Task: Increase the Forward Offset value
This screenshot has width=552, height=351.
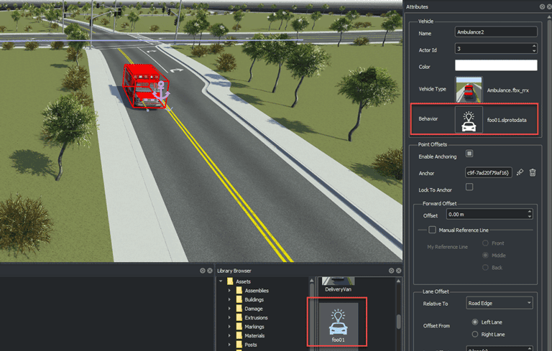Action: click(x=530, y=212)
